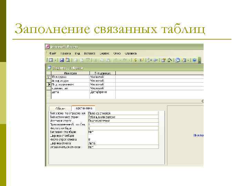Click the row selector with arrow marker
The width and height of the screenshot is (248, 186).
pos(49,84)
